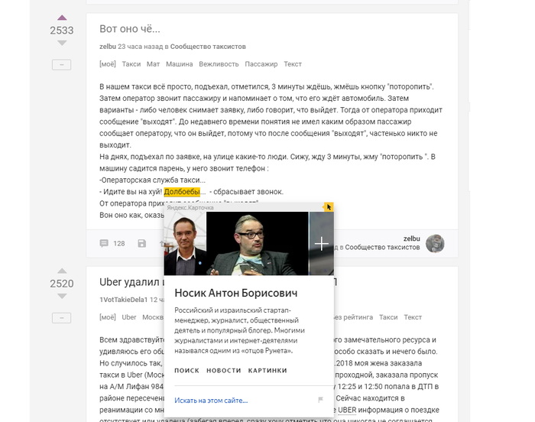Downvote the Uber post rated 2520
The image size is (535, 422).
pos(62,296)
